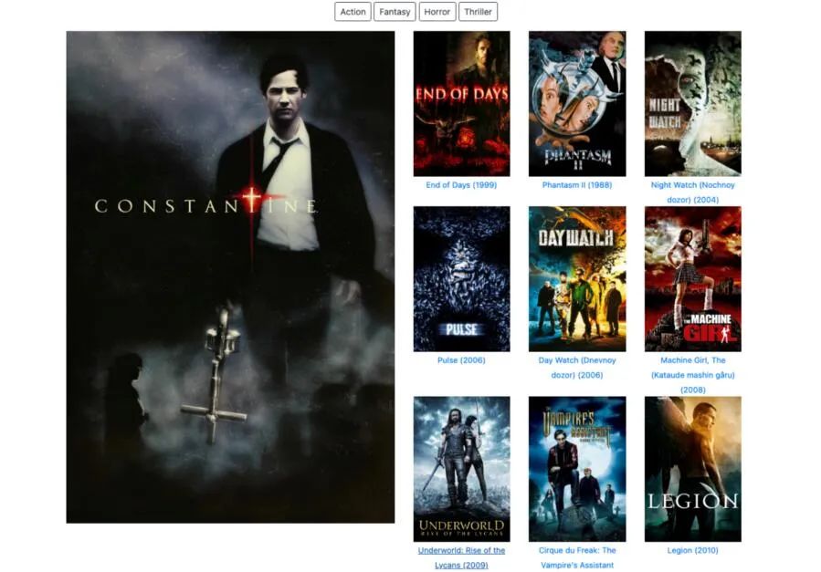
Task: Open the large Constantine poster
Action: tap(230, 277)
